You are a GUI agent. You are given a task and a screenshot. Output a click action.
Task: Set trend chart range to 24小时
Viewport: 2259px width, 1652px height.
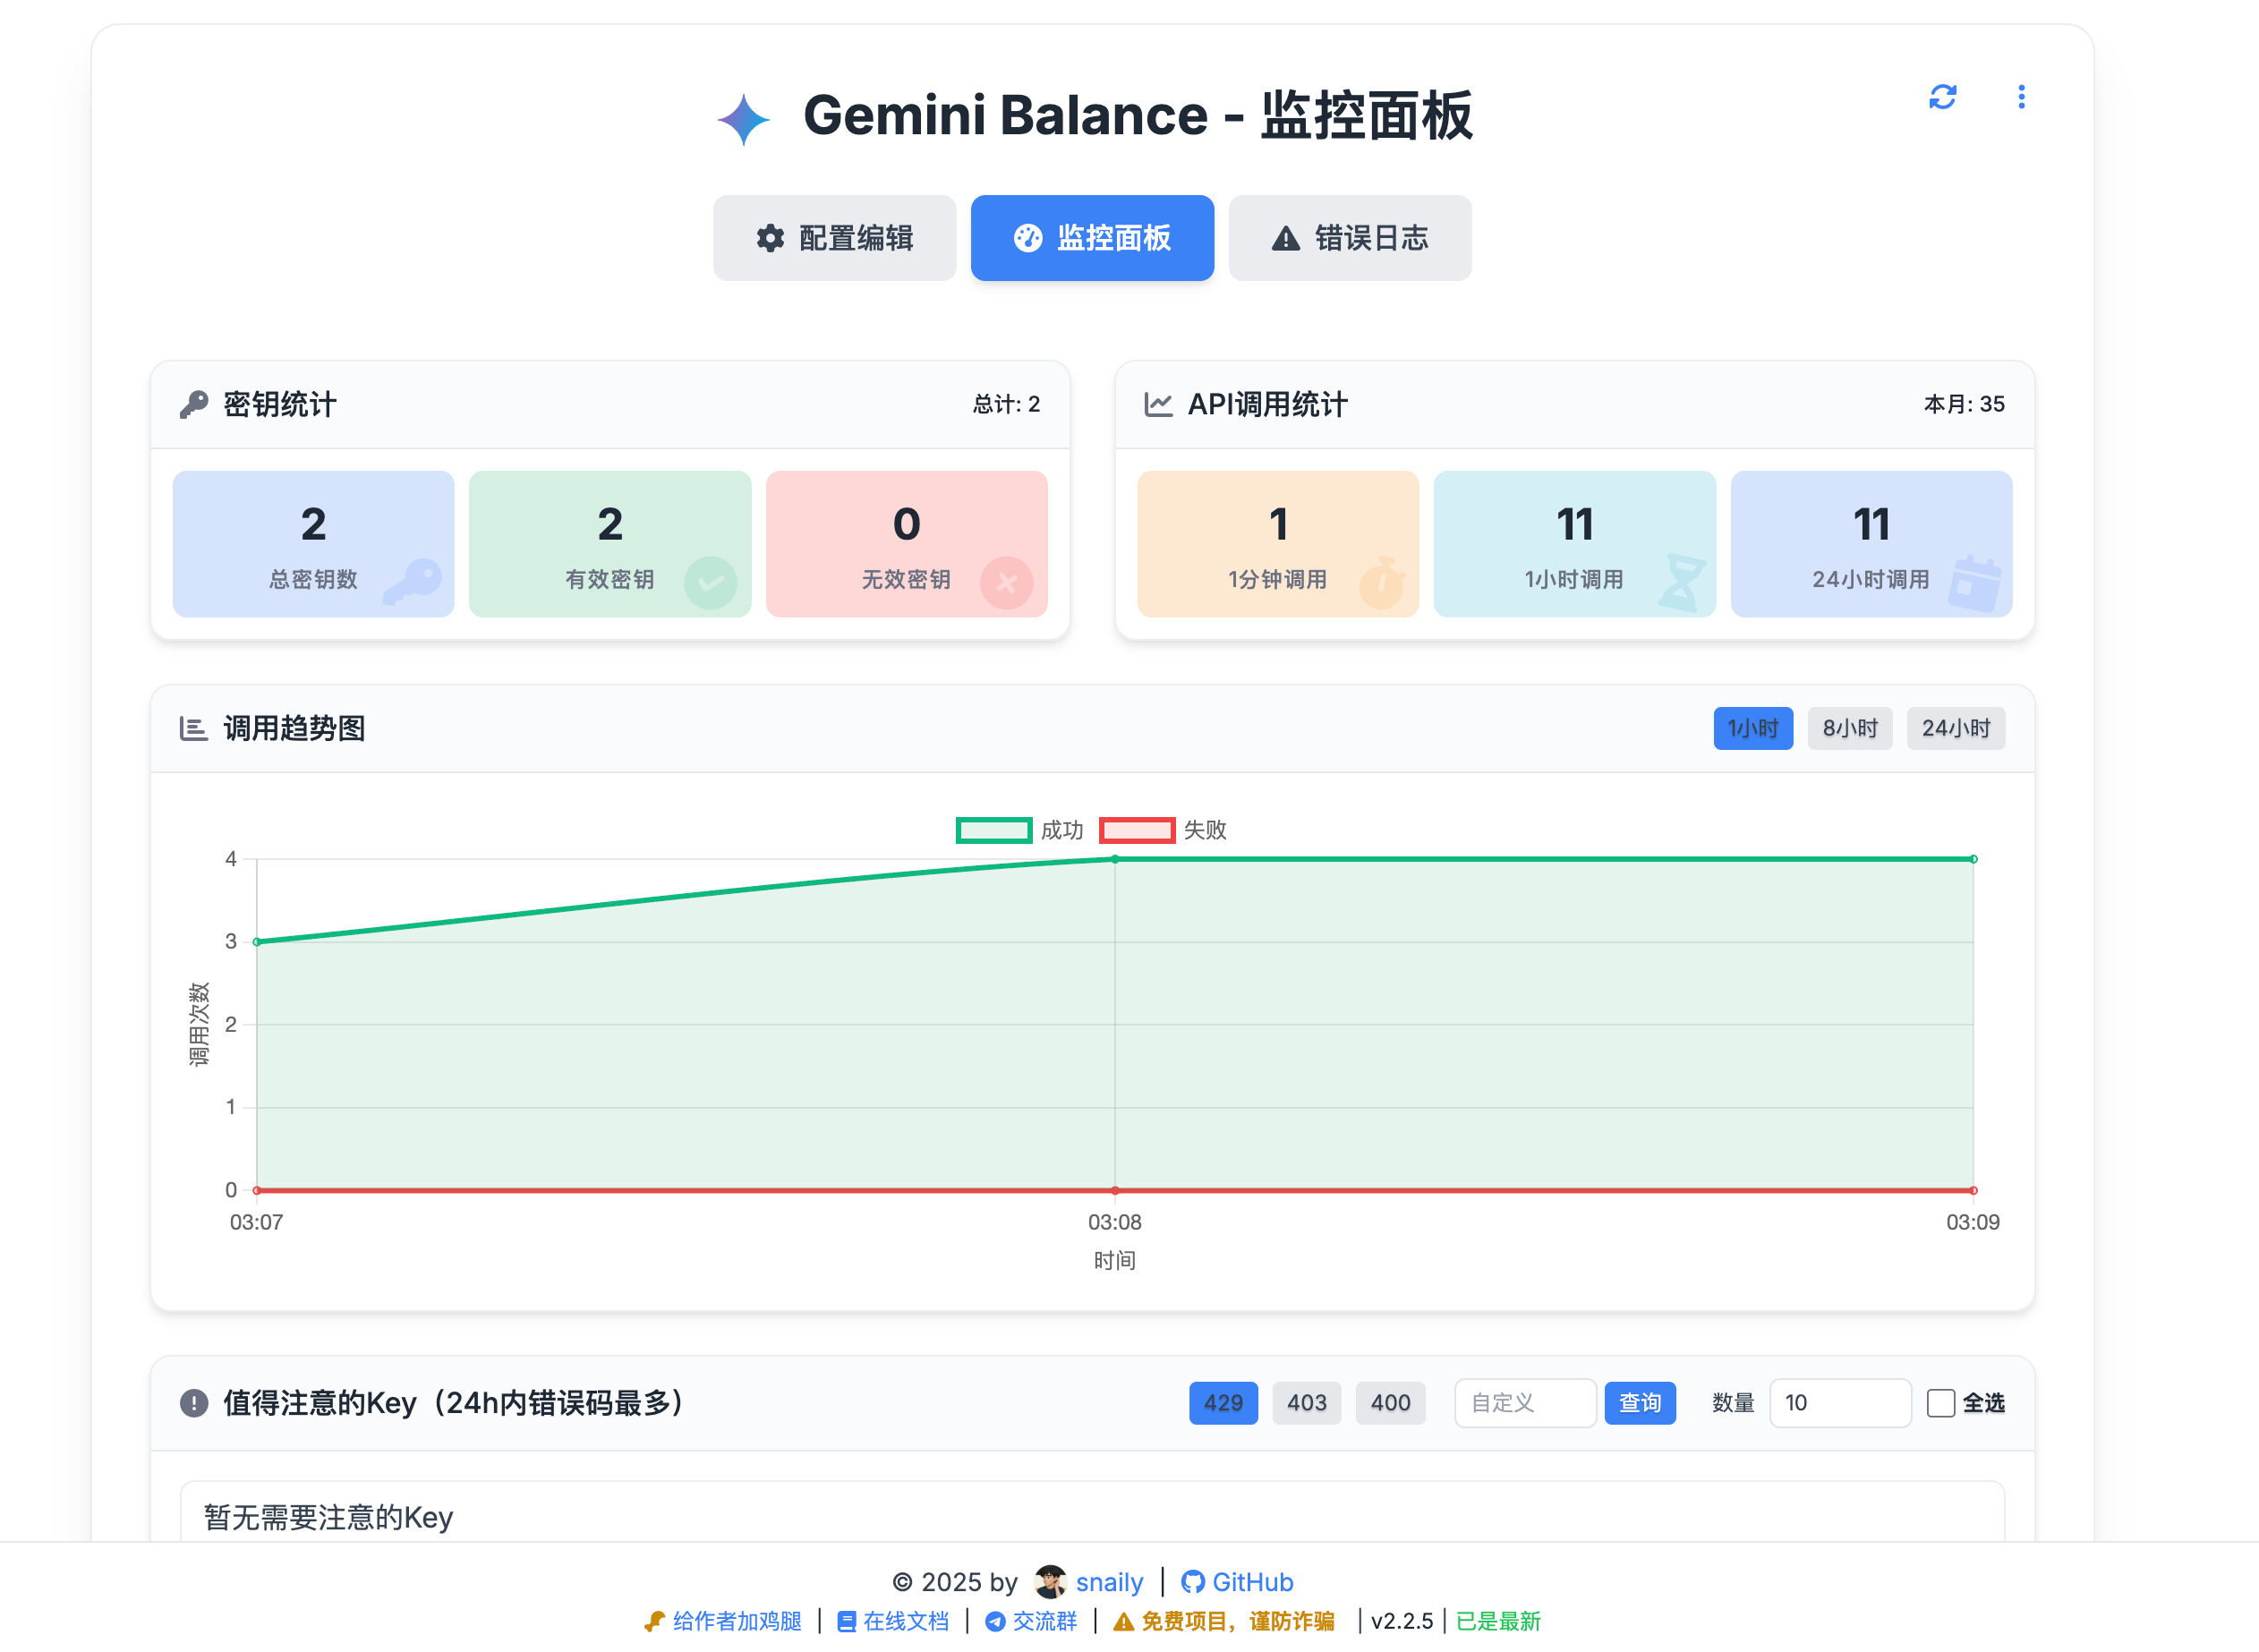1956,729
